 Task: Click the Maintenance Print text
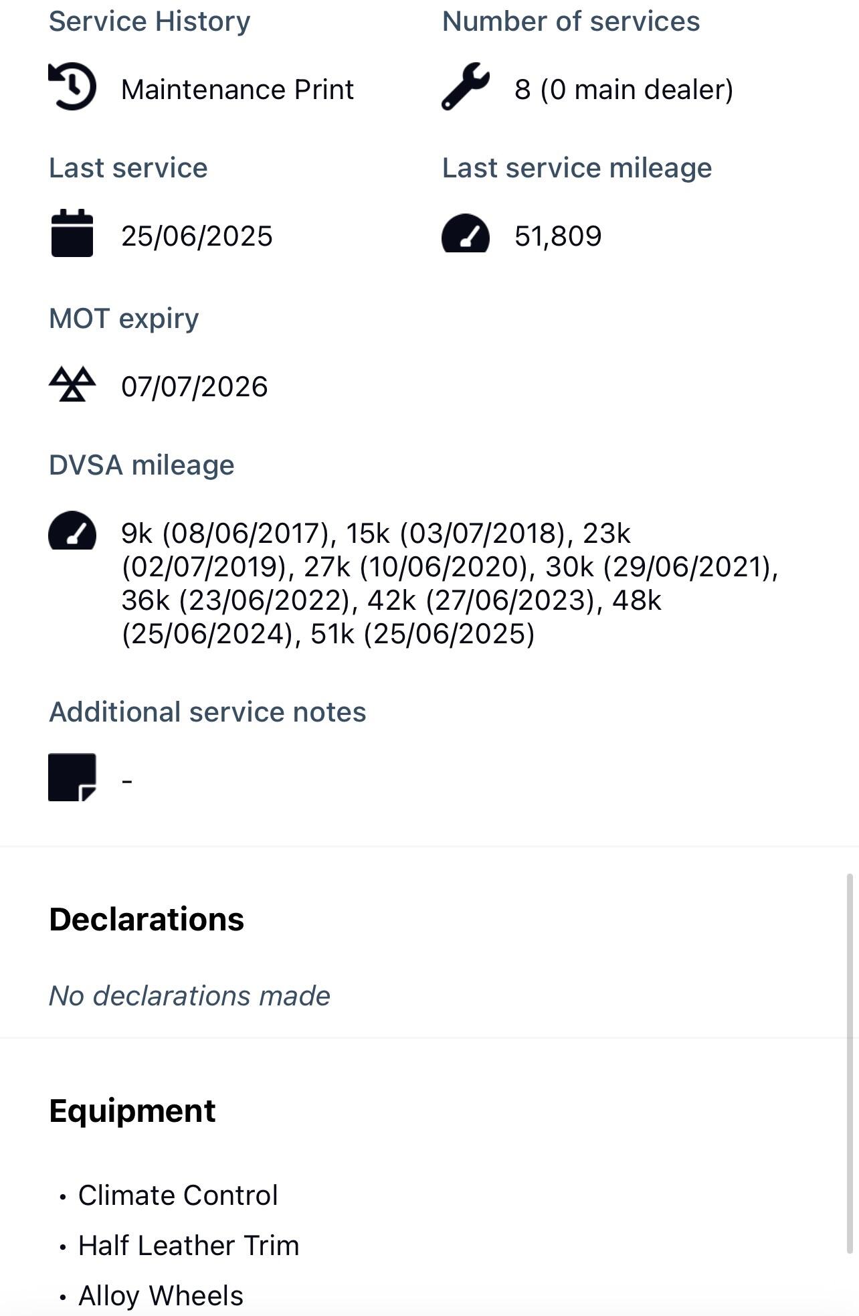(237, 90)
